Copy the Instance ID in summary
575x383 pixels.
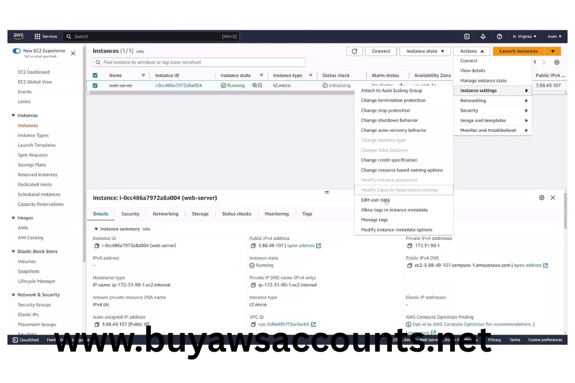[x=97, y=246]
